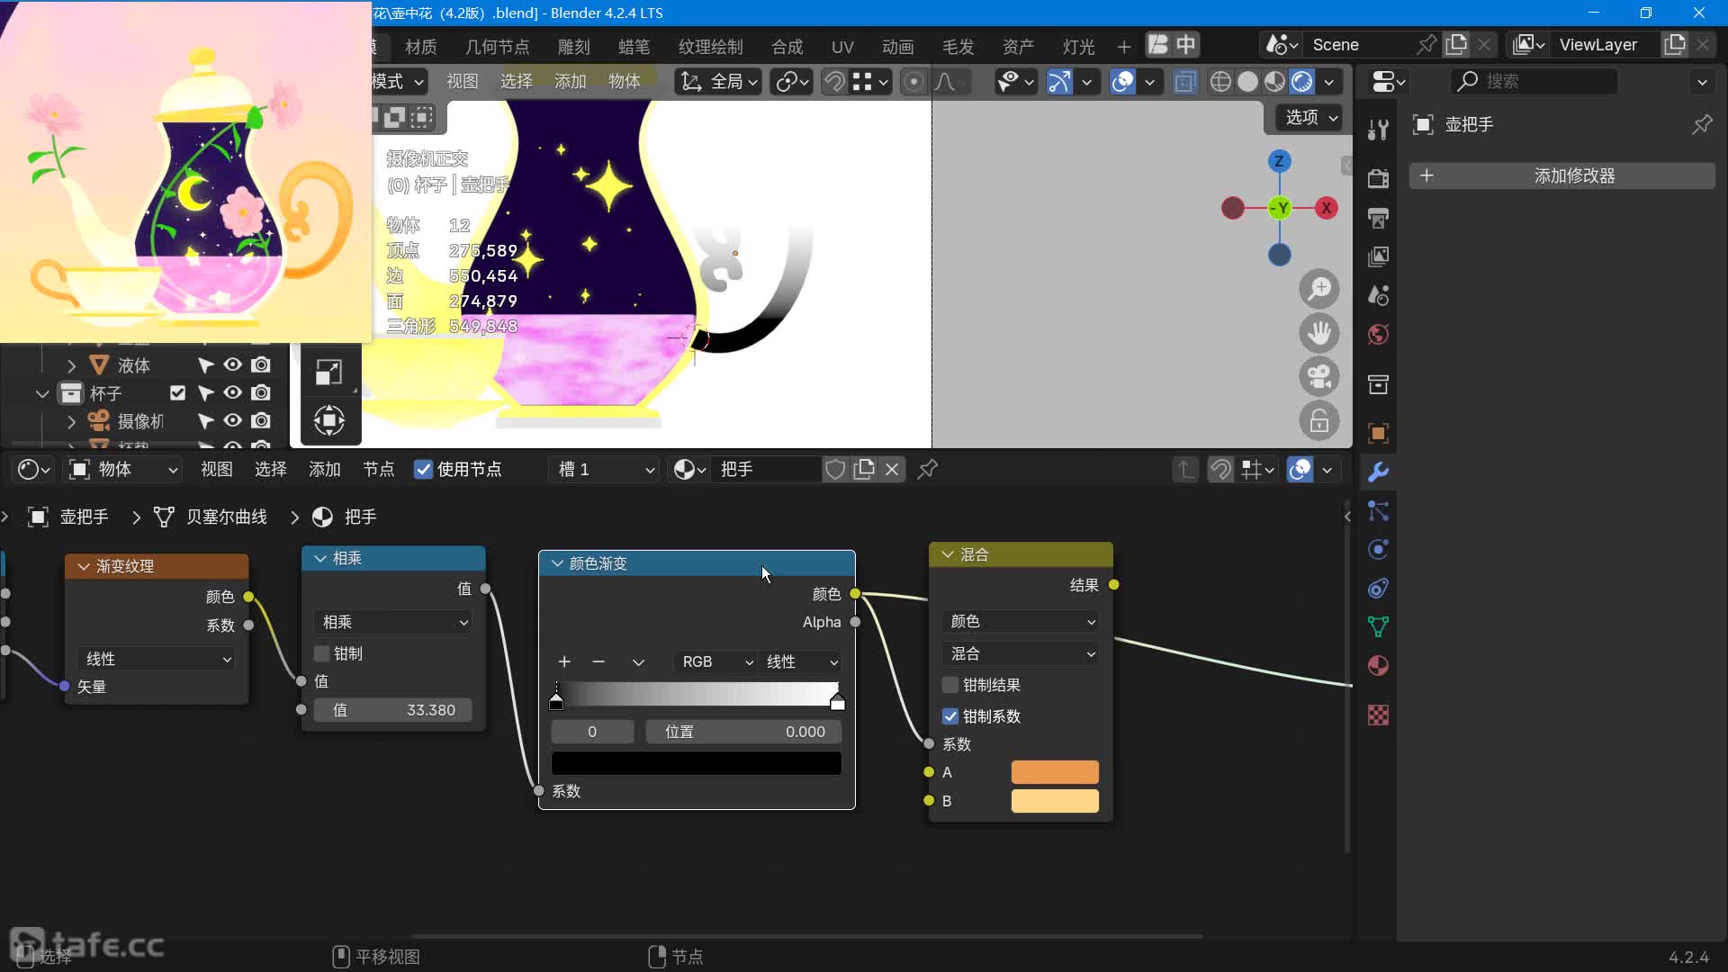Open the Physics properties tab

[1378, 549]
